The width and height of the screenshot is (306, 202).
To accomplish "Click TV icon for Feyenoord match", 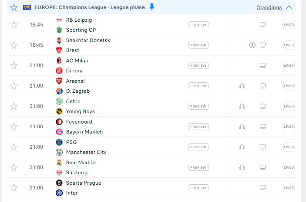I will point(262,127).
